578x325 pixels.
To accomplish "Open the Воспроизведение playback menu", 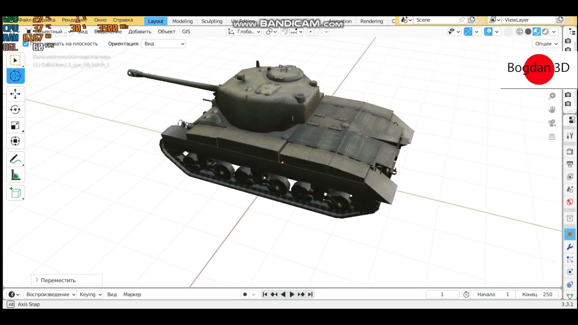I will pyautogui.click(x=50, y=294).
